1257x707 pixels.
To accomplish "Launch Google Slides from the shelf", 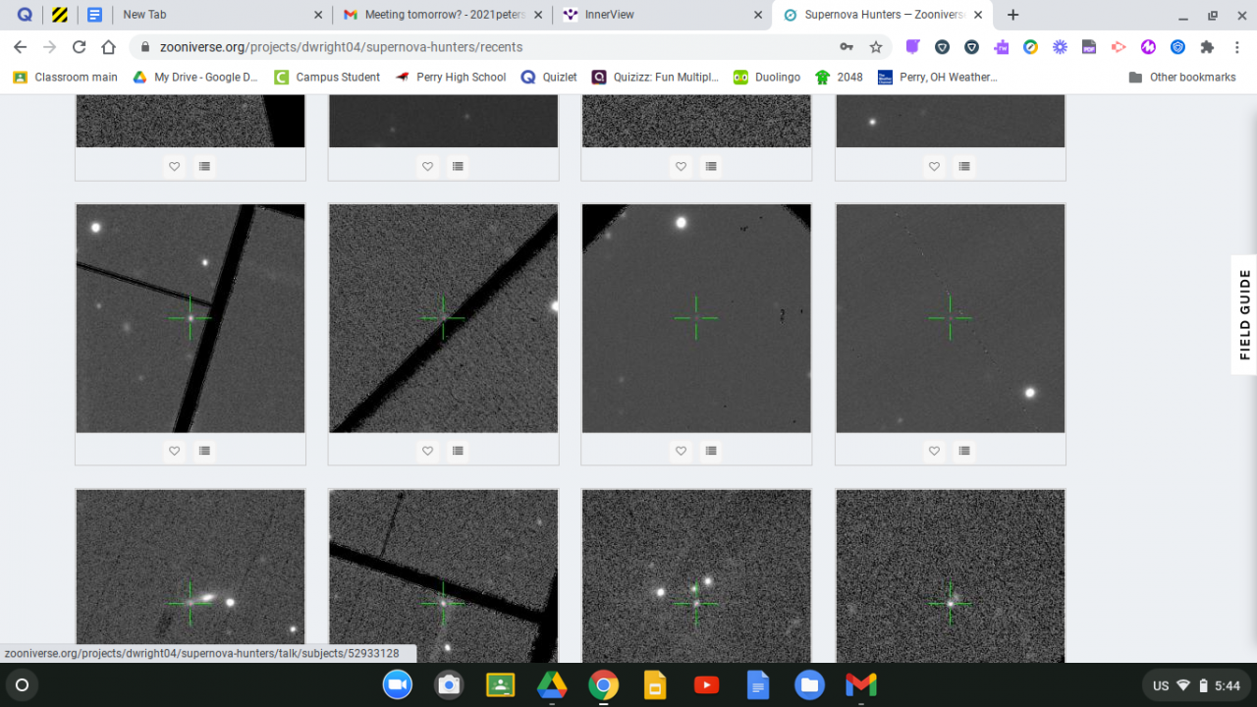I will click(655, 684).
